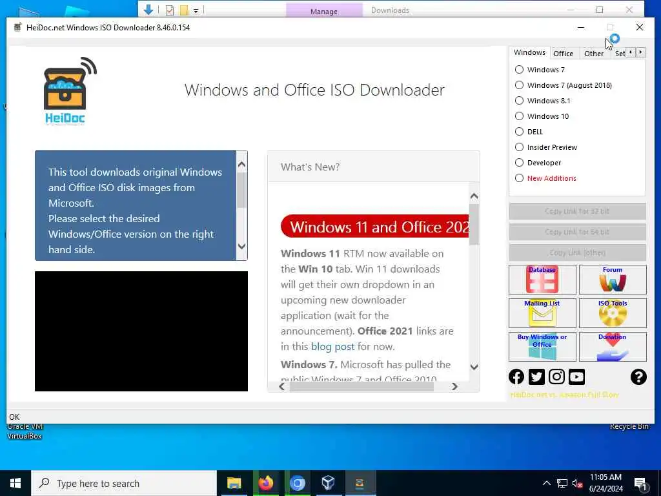Viewport: 661px width, 496px height.
Task: Open the Donation heart button
Action: click(x=613, y=347)
